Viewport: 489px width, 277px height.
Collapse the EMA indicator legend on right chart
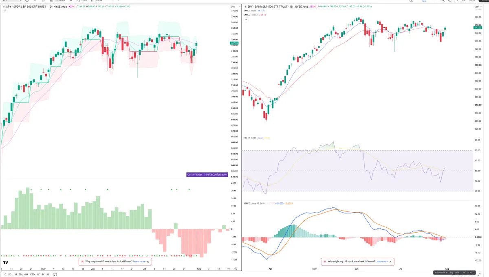246,19
